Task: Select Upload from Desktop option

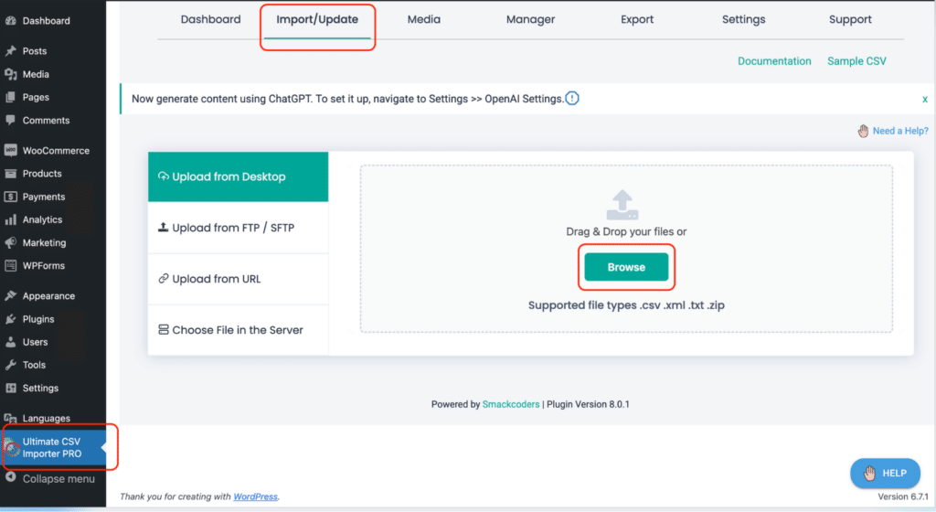Action: click(x=239, y=176)
